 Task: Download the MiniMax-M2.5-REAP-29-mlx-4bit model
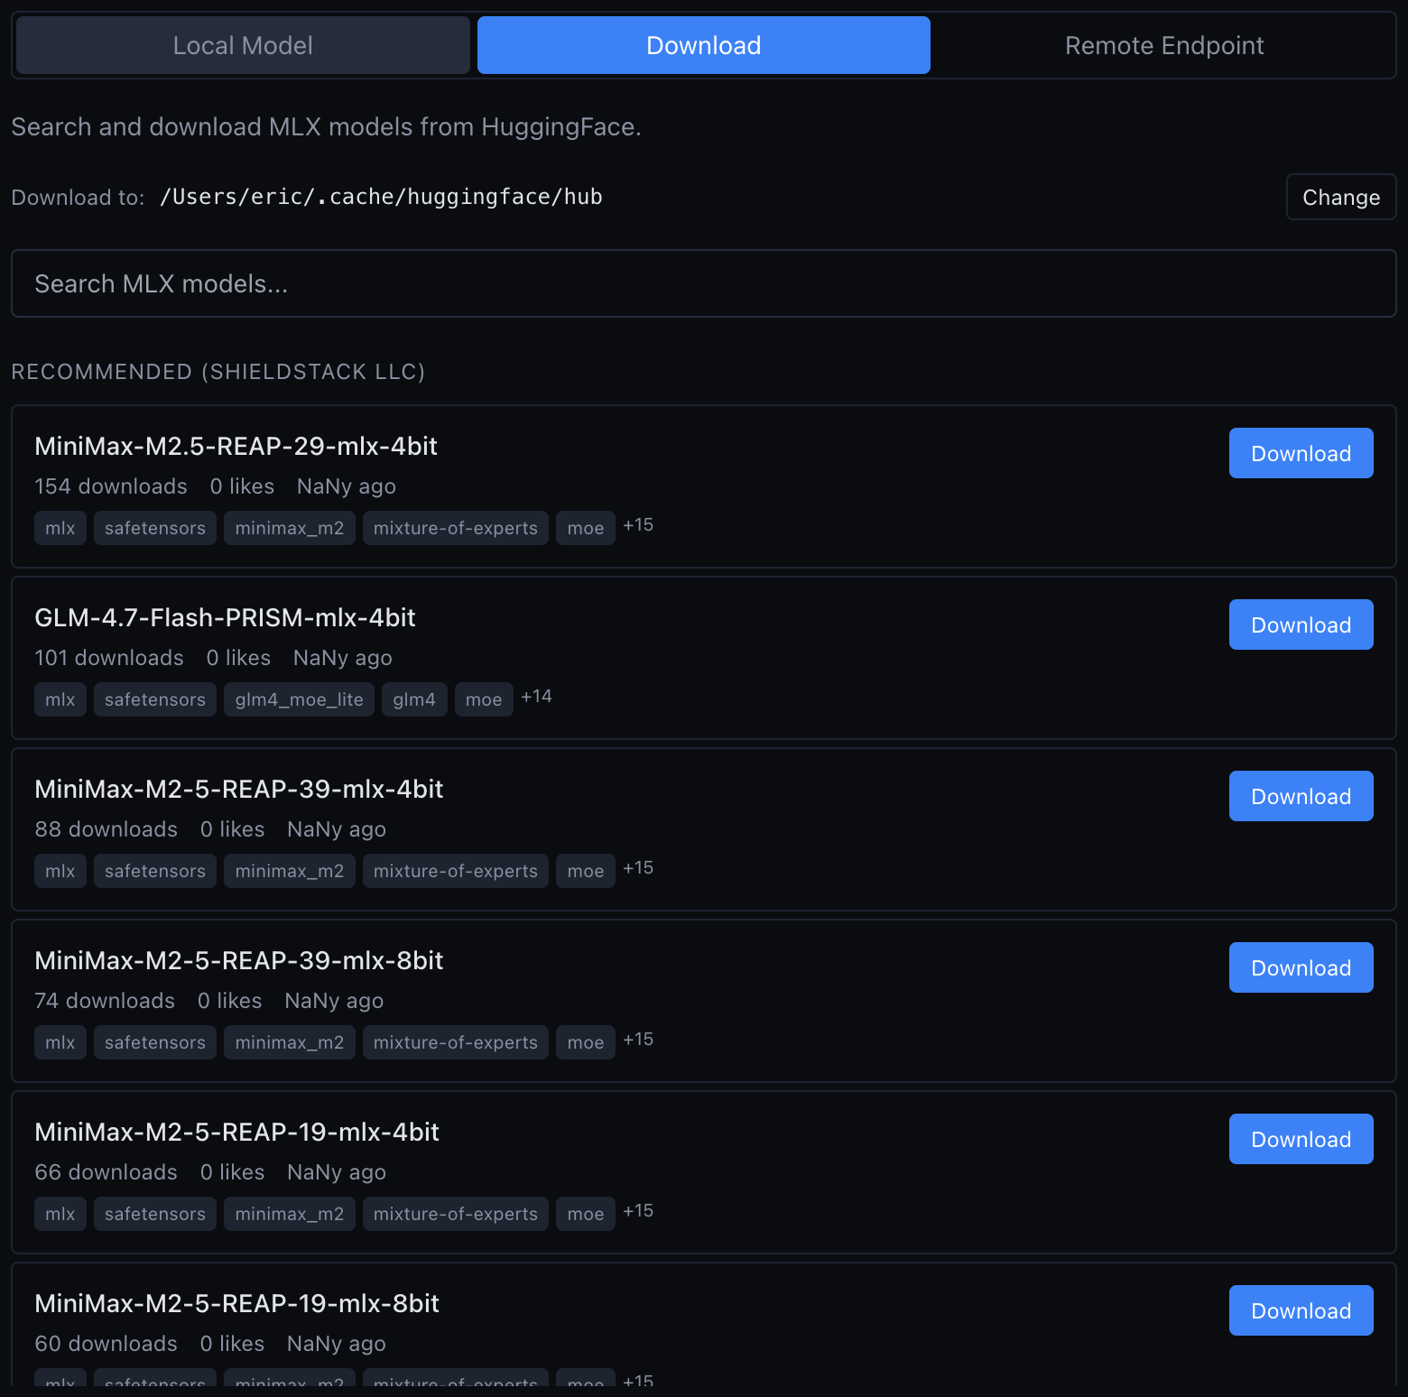1301,453
